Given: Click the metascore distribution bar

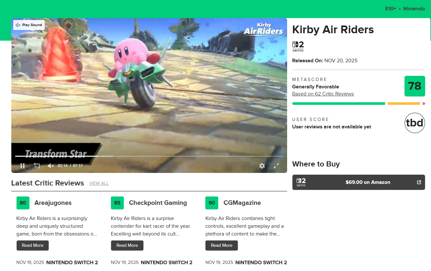Looking at the screenshot, I should click(359, 104).
